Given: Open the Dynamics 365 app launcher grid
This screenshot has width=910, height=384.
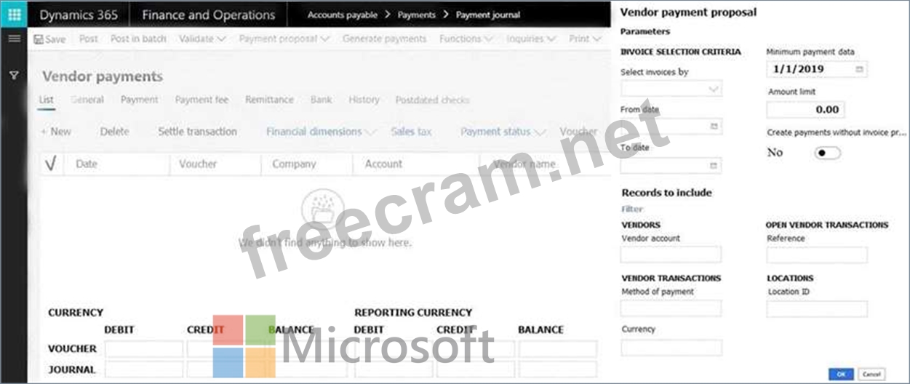Looking at the screenshot, I should coord(14,15).
